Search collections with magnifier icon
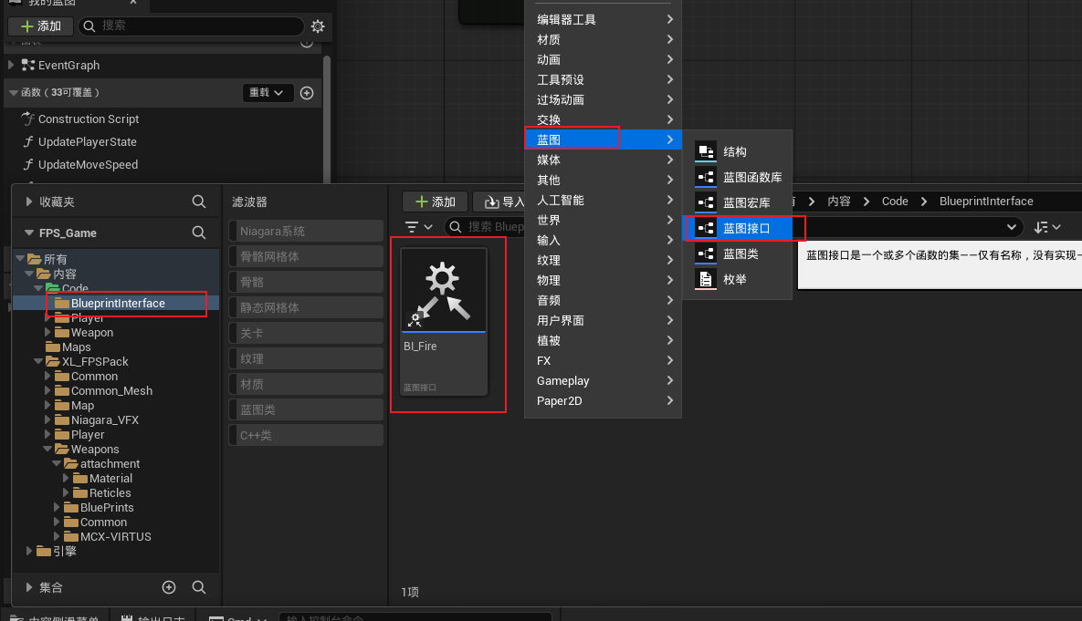 click(x=199, y=587)
